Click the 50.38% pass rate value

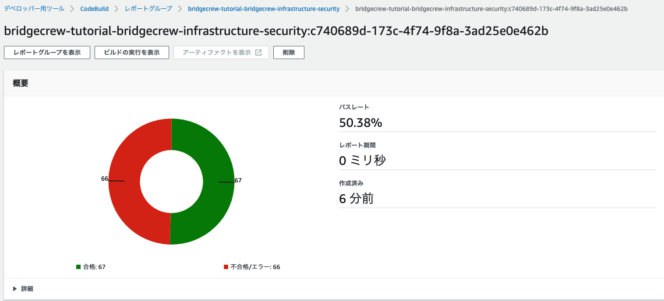(x=360, y=123)
